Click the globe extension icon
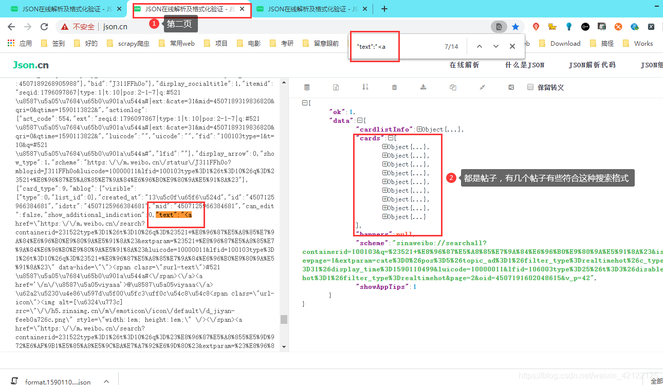The height and width of the screenshot is (385, 663). pos(635,27)
